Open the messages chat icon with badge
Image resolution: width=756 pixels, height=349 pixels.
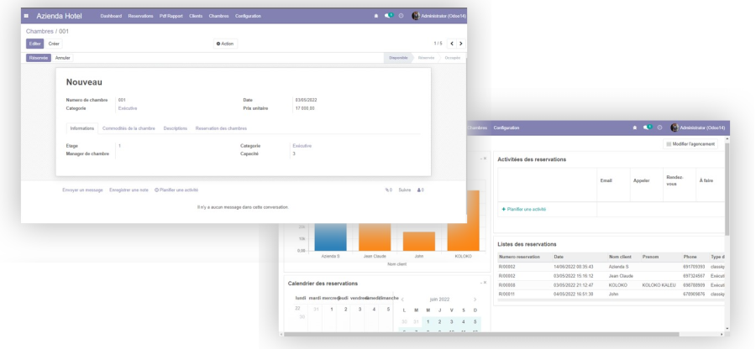388,16
